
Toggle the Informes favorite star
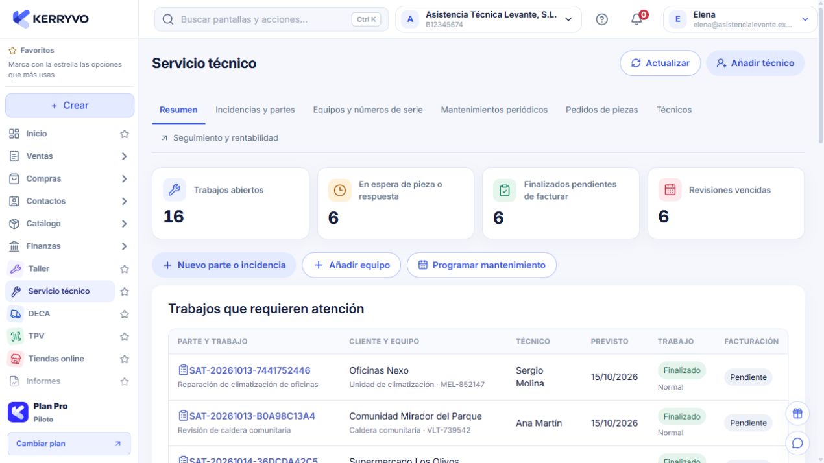125,381
